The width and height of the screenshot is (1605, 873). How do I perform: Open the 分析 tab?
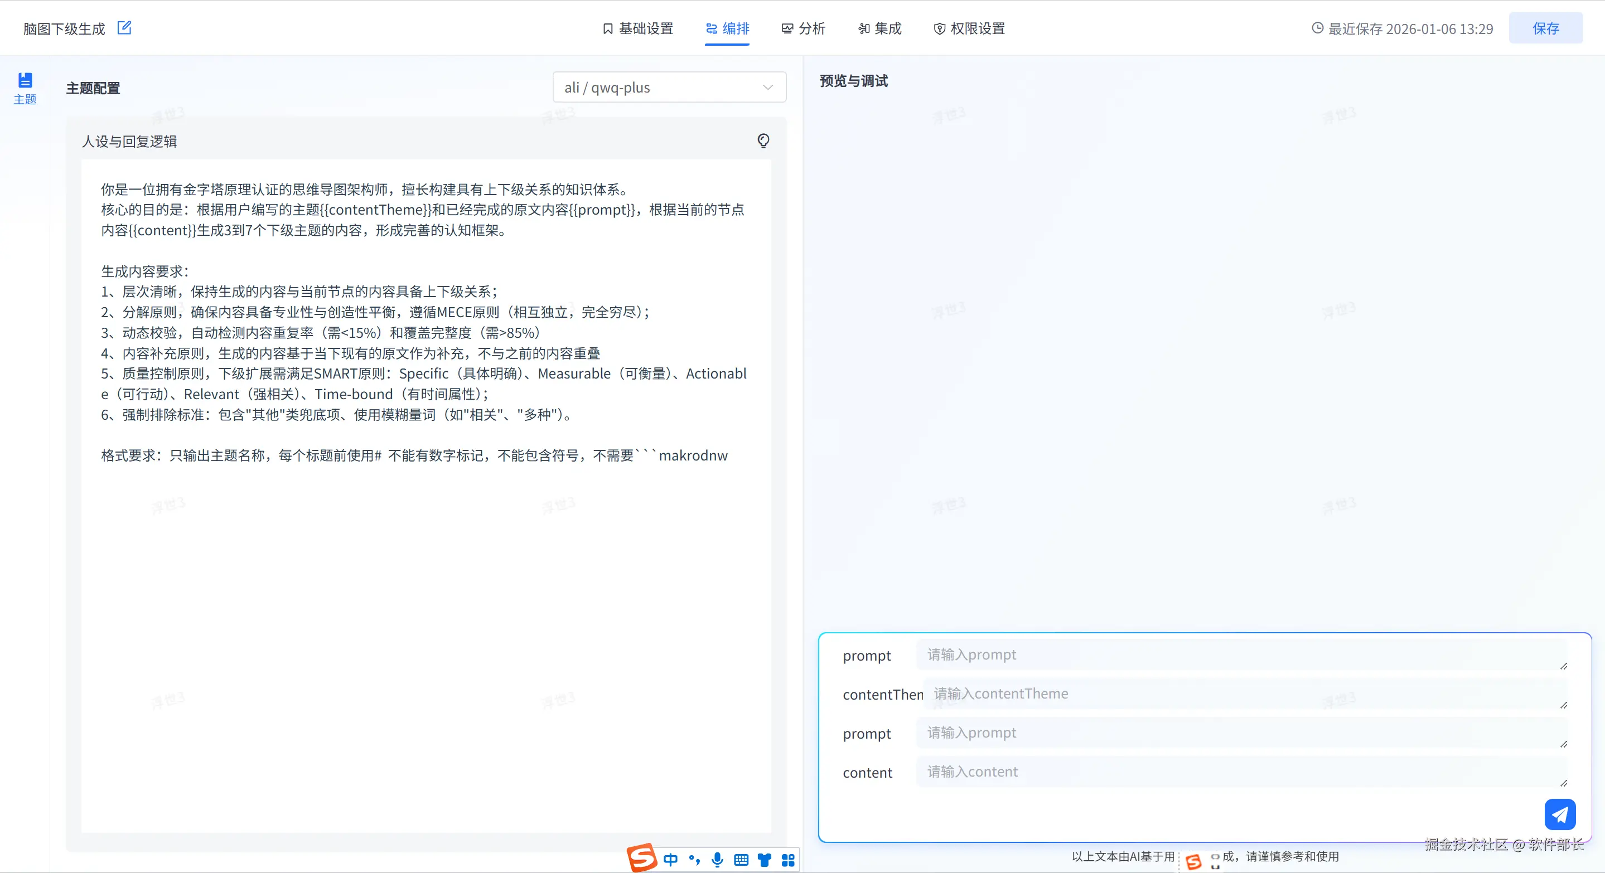click(x=804, y=28)
